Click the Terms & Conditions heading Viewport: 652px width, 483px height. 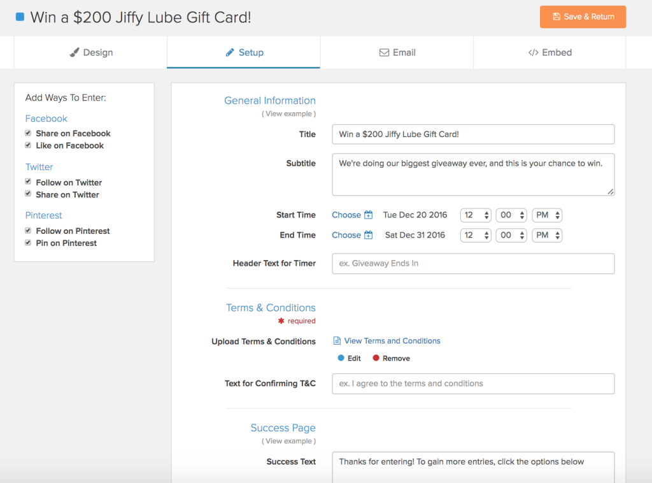[271, 308]
